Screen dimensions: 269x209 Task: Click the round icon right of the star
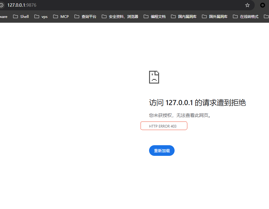coord(263,5)
